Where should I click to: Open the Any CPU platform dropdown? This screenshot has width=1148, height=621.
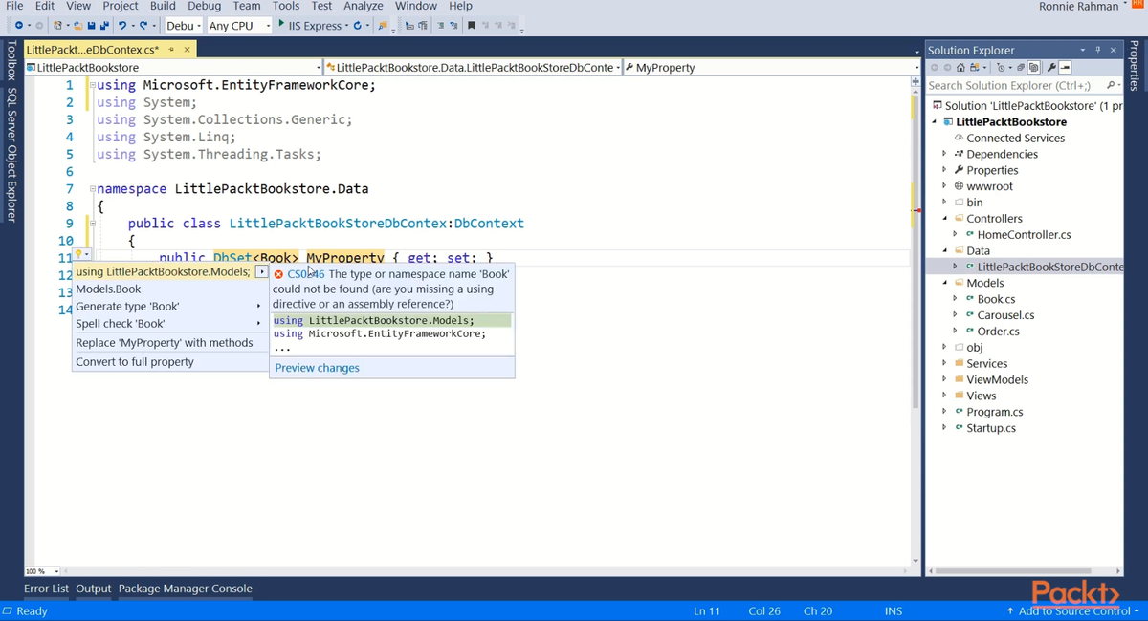tap(239, 25)
